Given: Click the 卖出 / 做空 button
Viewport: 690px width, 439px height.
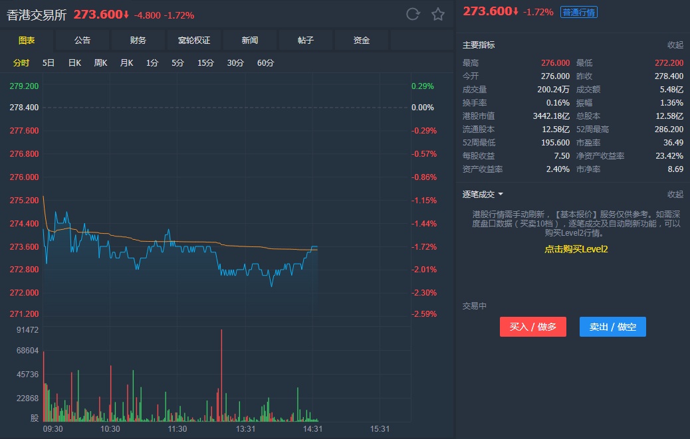Looking at the screenshot, I should tap(612, 327).
